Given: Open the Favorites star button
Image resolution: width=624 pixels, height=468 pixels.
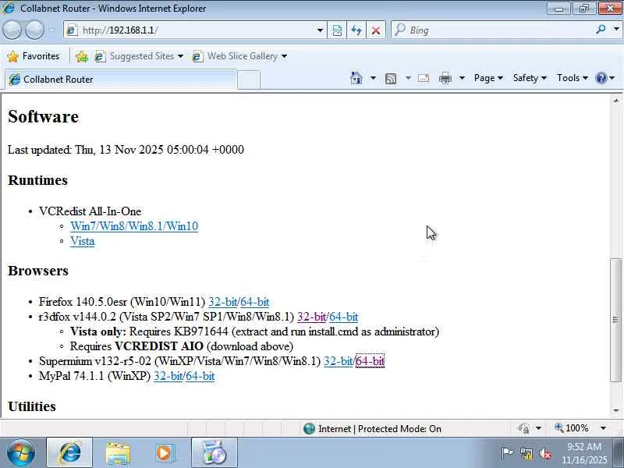Looking at the screenshot, I should point(34,56).
